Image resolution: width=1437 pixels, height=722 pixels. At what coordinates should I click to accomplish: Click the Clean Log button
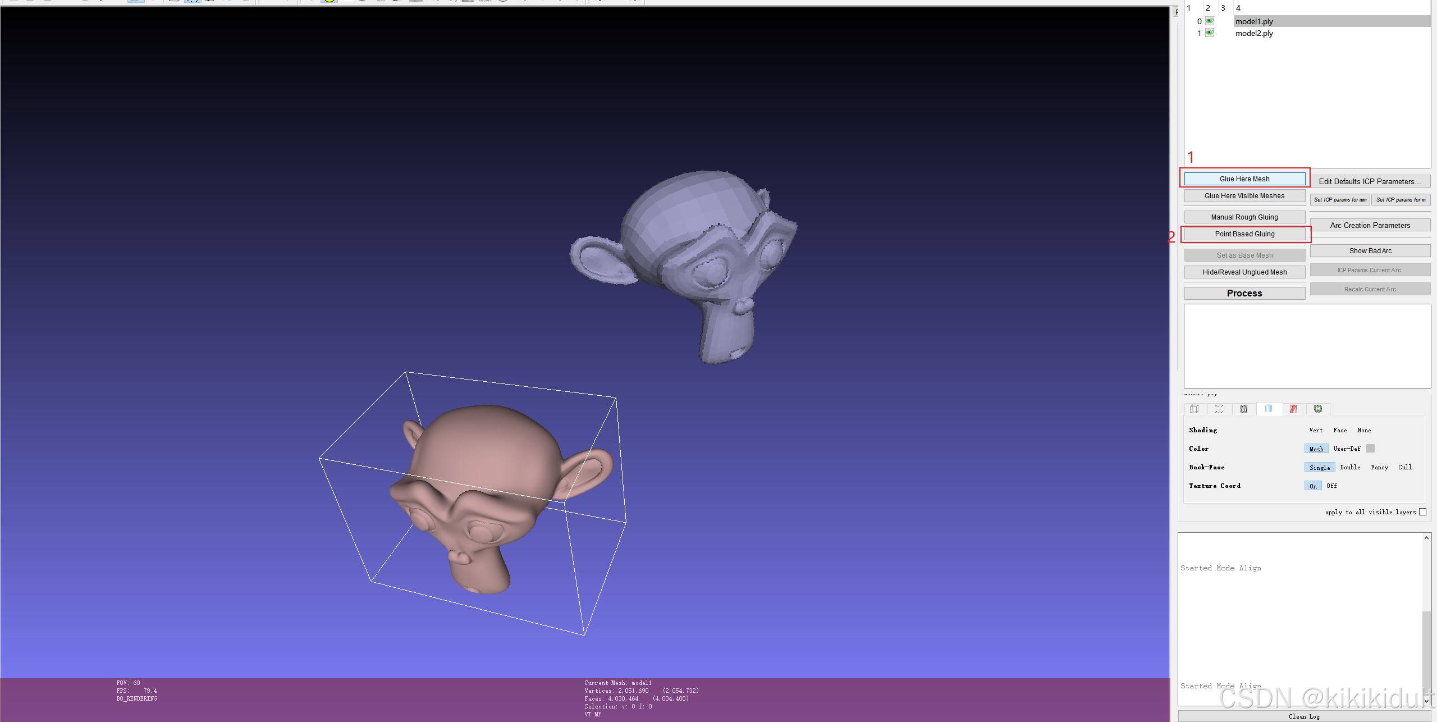click(x=1303, y=716)
